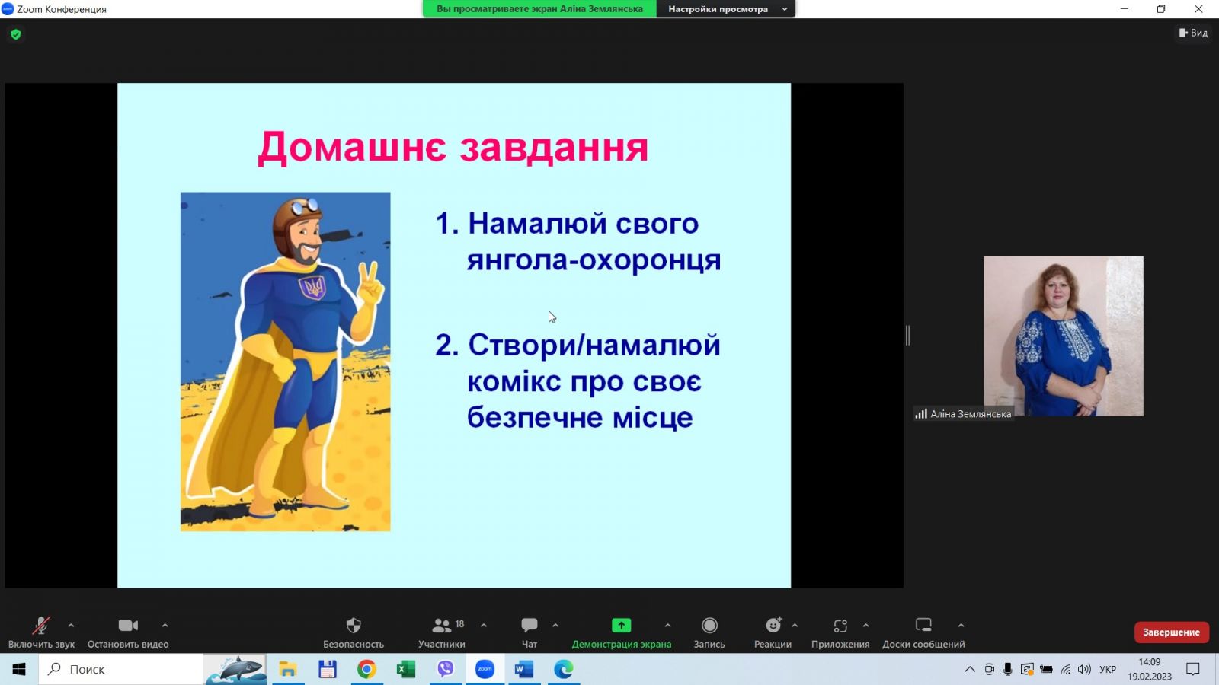Screen dimensions: 1219x685
Task: Expand share options arrow next to Демонстрация экрана
Action: point(668,626)
